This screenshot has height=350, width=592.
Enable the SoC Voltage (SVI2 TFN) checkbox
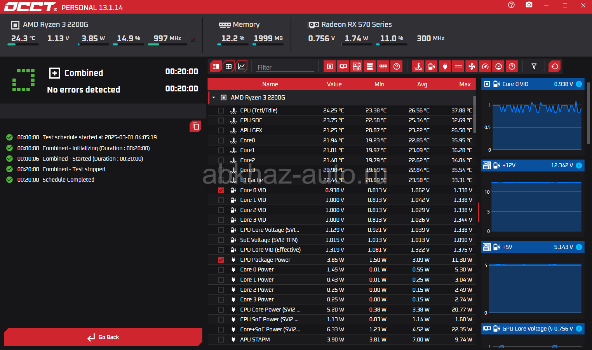[221, 240]
